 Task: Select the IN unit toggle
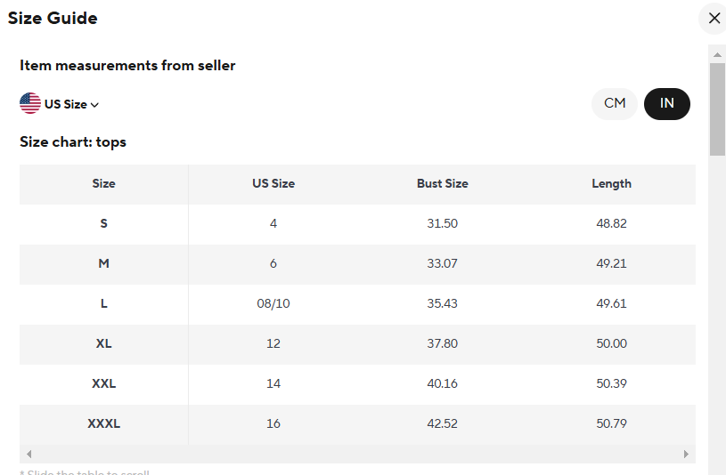(666, 103)
